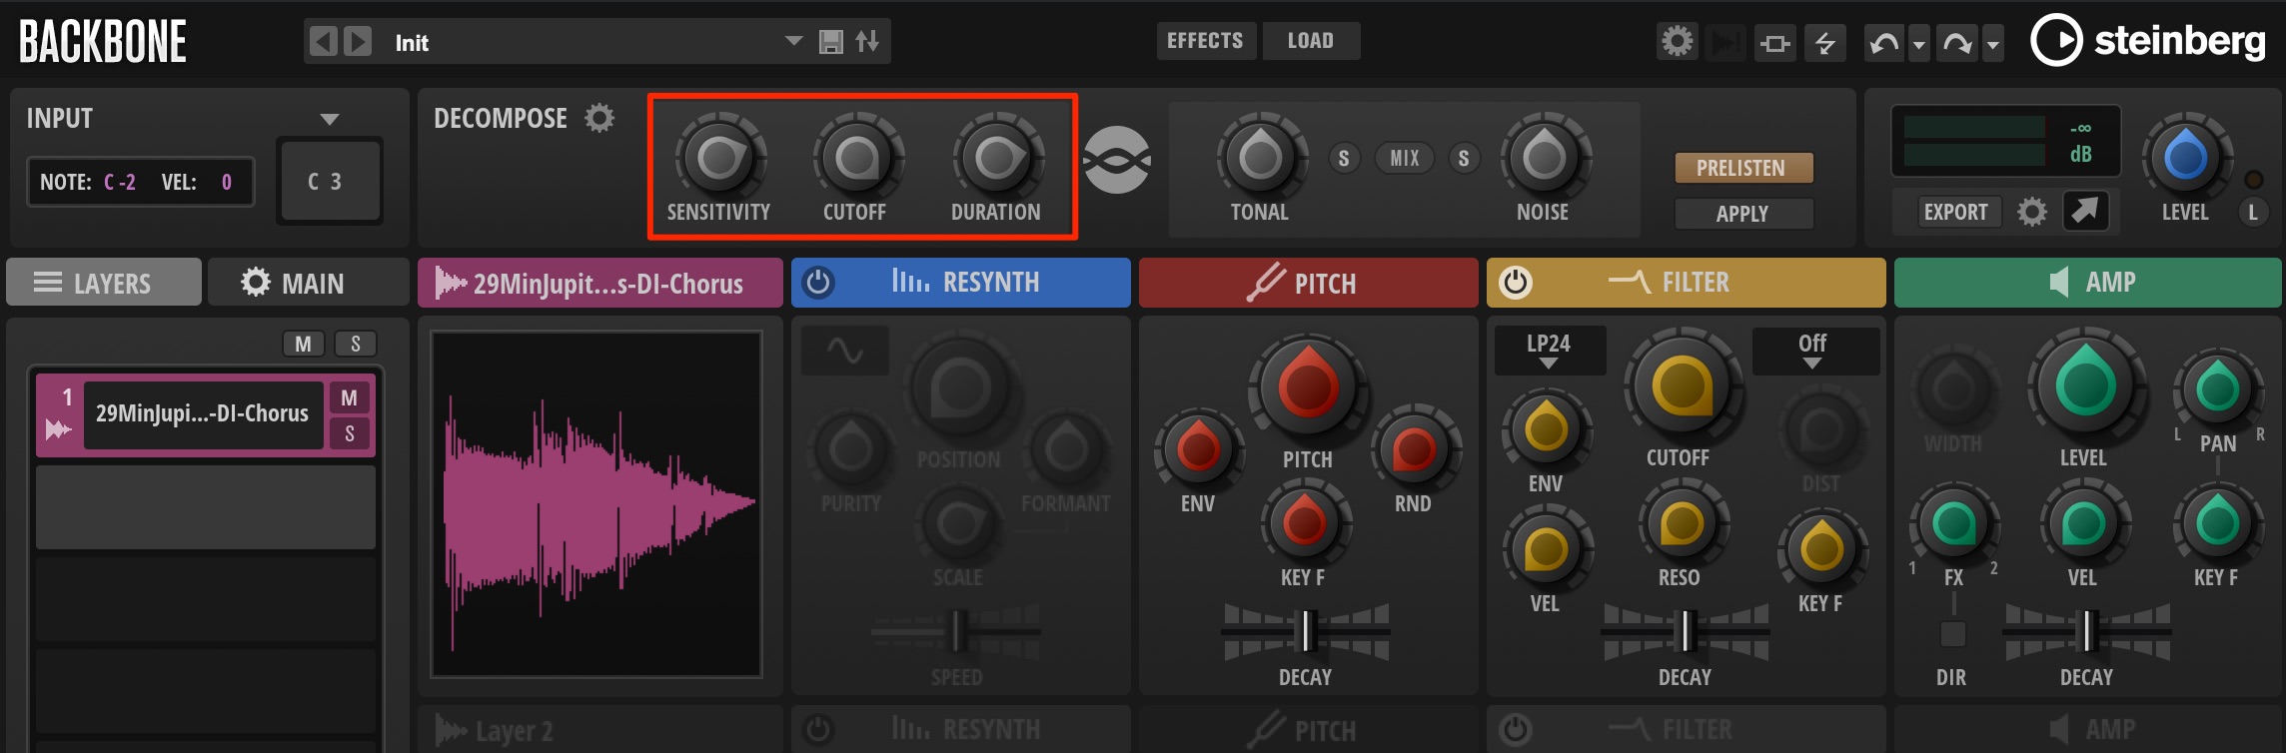Screen dimensions: 2286x753
Task: Click the toolbar icon left of the lightning bolt
Action: 1775,44
